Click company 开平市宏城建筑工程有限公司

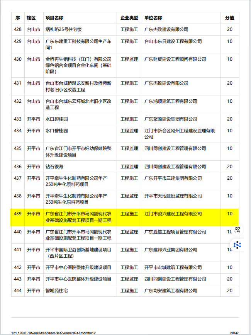coord(173,267)
